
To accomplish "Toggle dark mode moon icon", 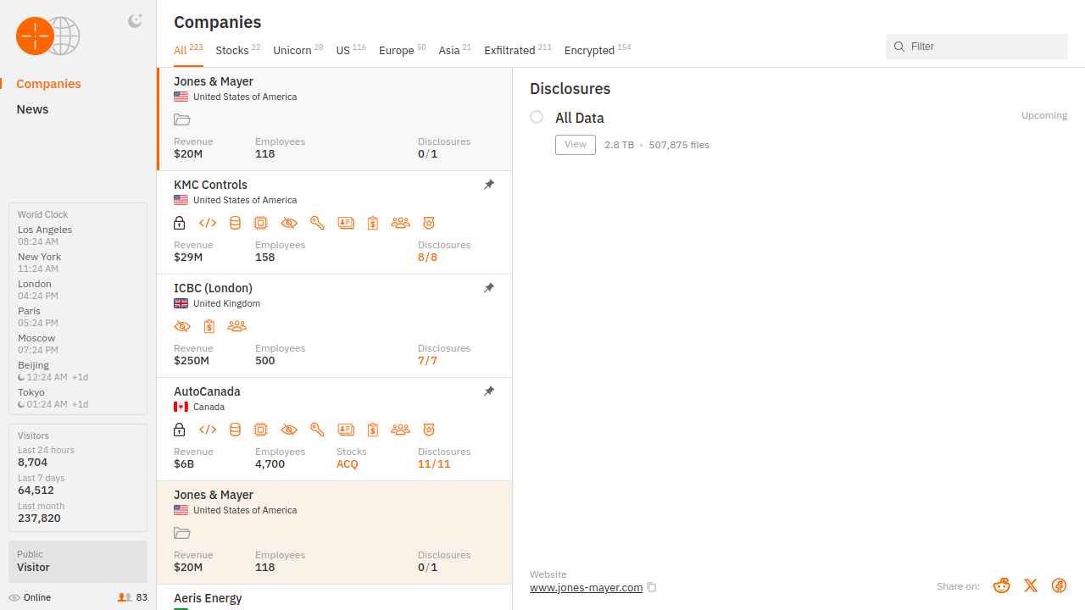I will click(135, 21).
